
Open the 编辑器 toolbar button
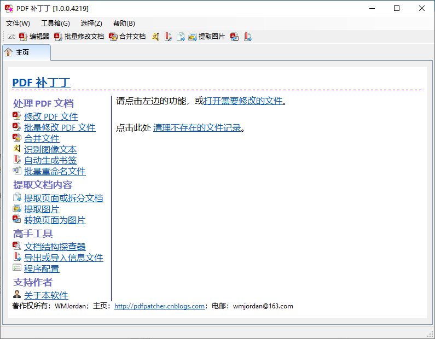[x=34, y=37]
